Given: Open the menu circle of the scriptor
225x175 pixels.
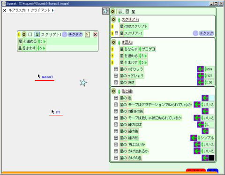Looking at the screenshot, I should pyautogui.click(x=24, y=35).
